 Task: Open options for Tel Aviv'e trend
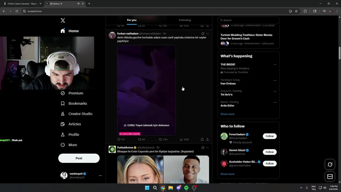pyautogui.click(x=275, y=91)
